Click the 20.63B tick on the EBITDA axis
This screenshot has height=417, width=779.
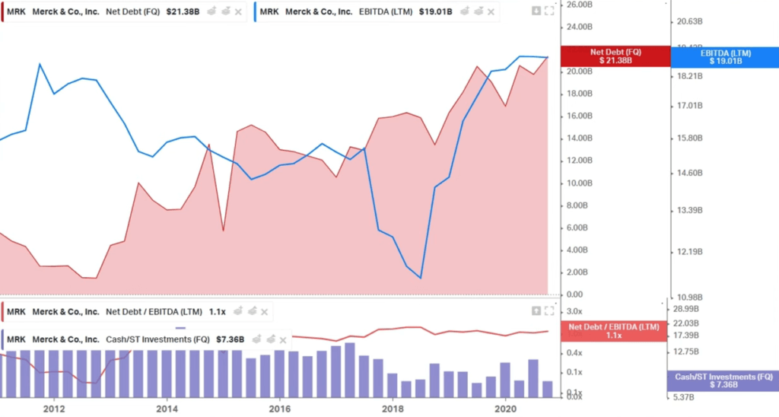689,21
